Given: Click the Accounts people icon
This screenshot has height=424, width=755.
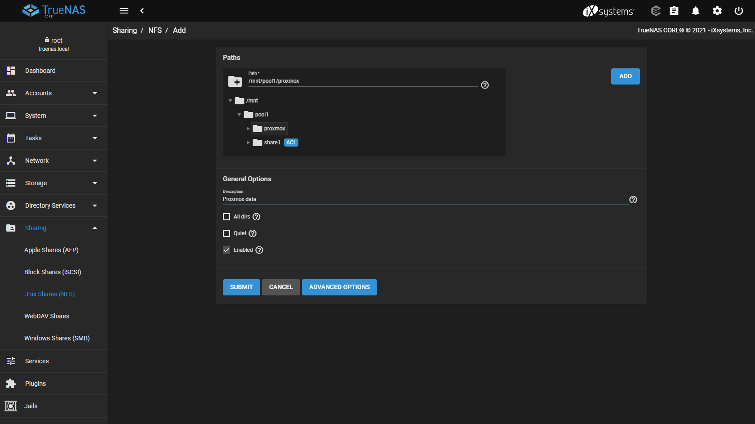Looking at the screenshot, I should [11, 93].
